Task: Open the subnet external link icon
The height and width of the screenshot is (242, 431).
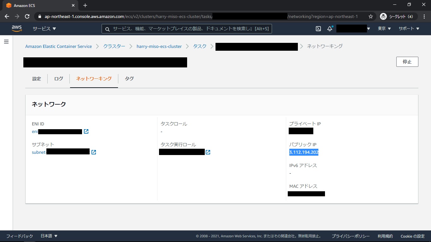Action: click(94, 152)
